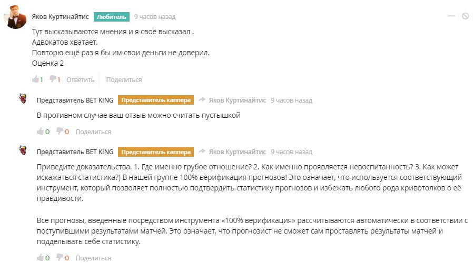Click reply-to 'Яков Куртинайтис' in first reply

point(237,100)
